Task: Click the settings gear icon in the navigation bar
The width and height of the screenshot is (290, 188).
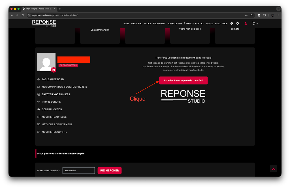Action: click(237, 23)
